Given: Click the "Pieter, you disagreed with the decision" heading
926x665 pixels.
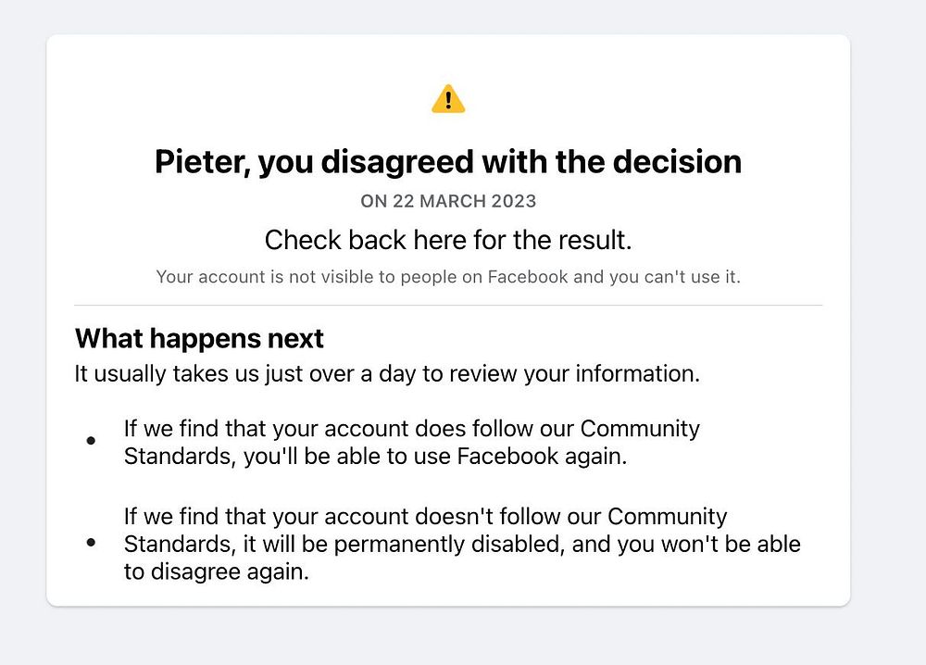Looking at the screenshot, I should point(447,162).
